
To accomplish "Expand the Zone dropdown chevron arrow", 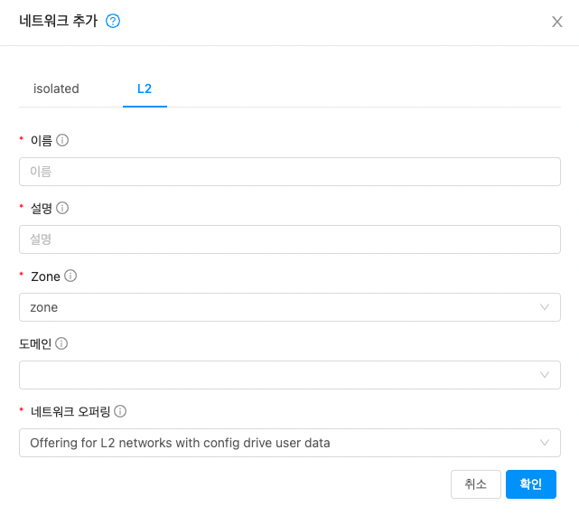I will [x=545, y=307].
